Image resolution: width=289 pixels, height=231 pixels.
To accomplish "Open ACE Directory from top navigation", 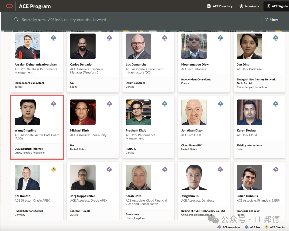I will [x=220, y=6].
